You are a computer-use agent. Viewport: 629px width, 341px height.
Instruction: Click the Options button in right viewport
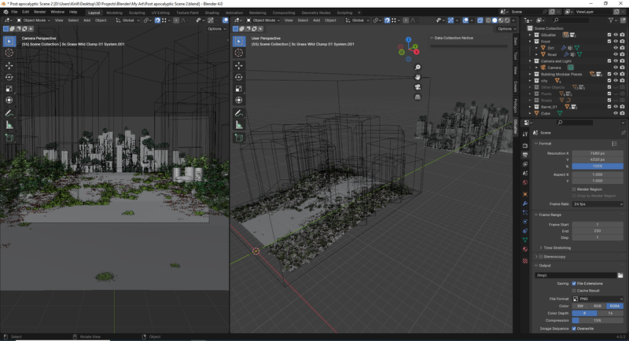tap(506, 28)
